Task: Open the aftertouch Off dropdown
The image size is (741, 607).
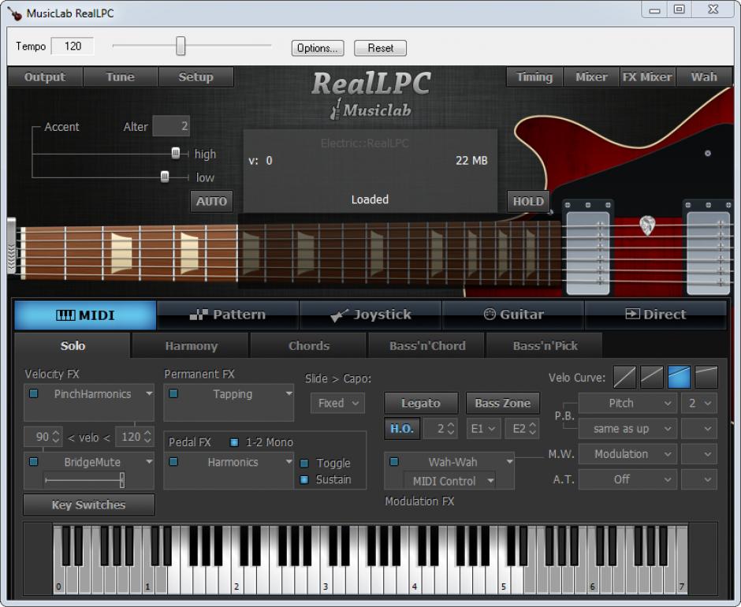Action: tap(627, 479)
